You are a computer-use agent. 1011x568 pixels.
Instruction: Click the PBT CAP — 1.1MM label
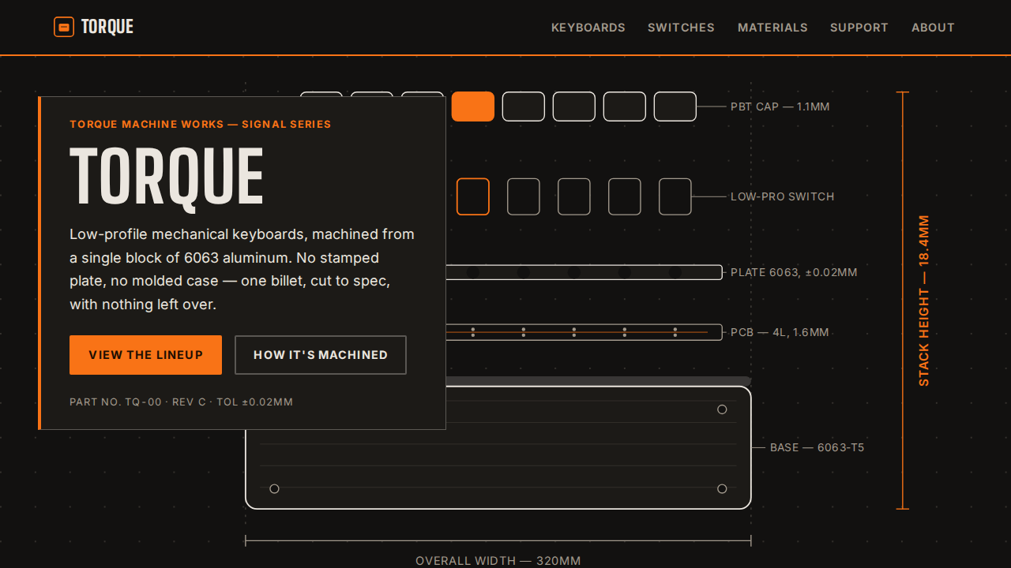pyautogui.click(x=780, y=106)
